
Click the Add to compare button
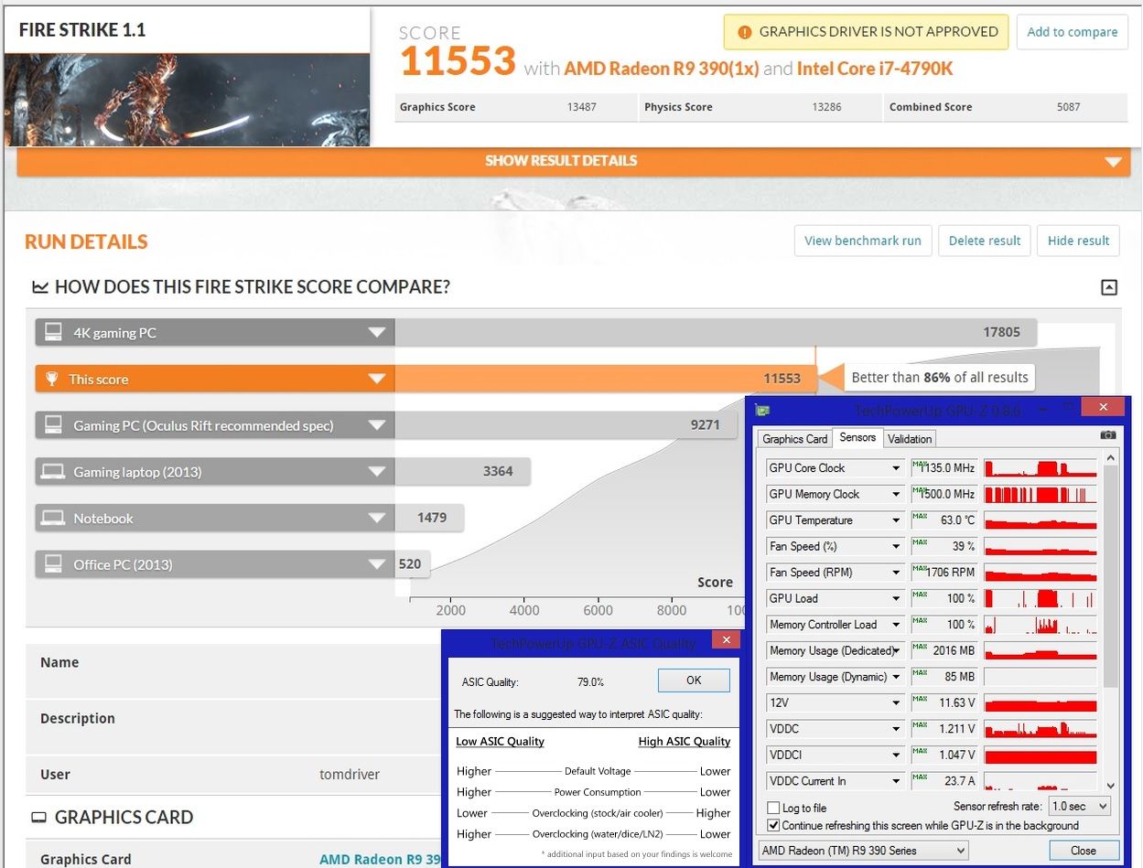click(1072, 32)
